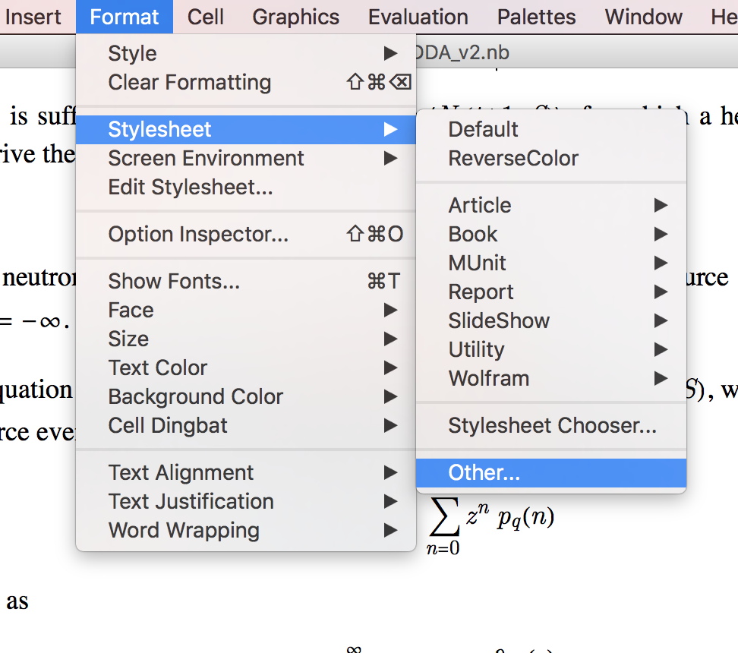Open Stylesheet Chooser... dialog
738x653 pixels.
[x=552, y=426]
